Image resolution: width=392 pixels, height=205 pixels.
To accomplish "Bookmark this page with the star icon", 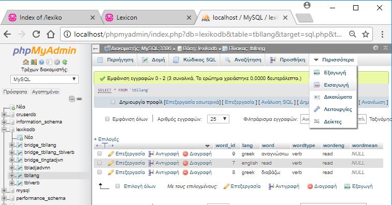I will tap(366, 34).
